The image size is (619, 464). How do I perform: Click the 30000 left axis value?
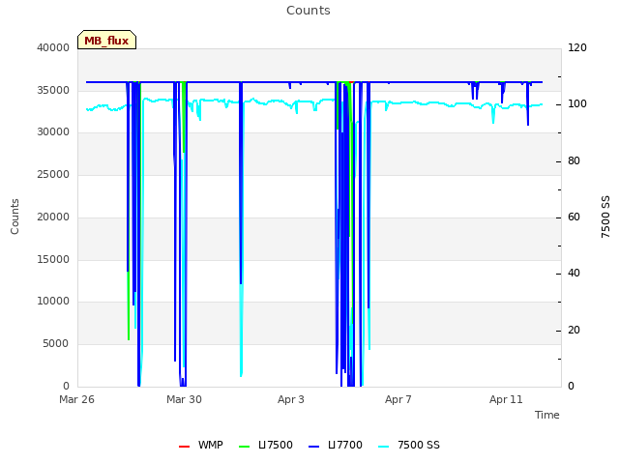tap(53, 131)
